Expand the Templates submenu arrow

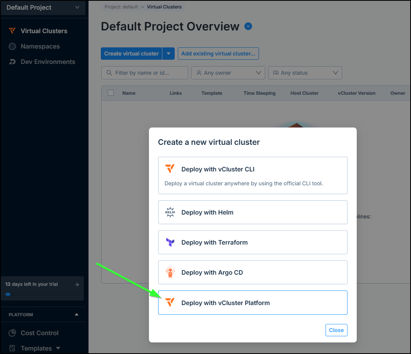[x=58, y=348]
